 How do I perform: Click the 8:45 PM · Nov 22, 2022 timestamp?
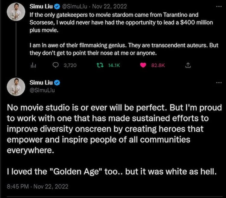point(38,187)
